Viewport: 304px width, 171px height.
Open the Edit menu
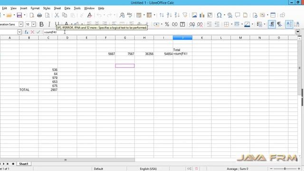click(x=4, y=8)
